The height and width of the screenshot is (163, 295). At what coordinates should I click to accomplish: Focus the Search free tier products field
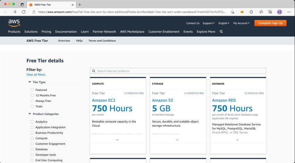pos(178,71)
